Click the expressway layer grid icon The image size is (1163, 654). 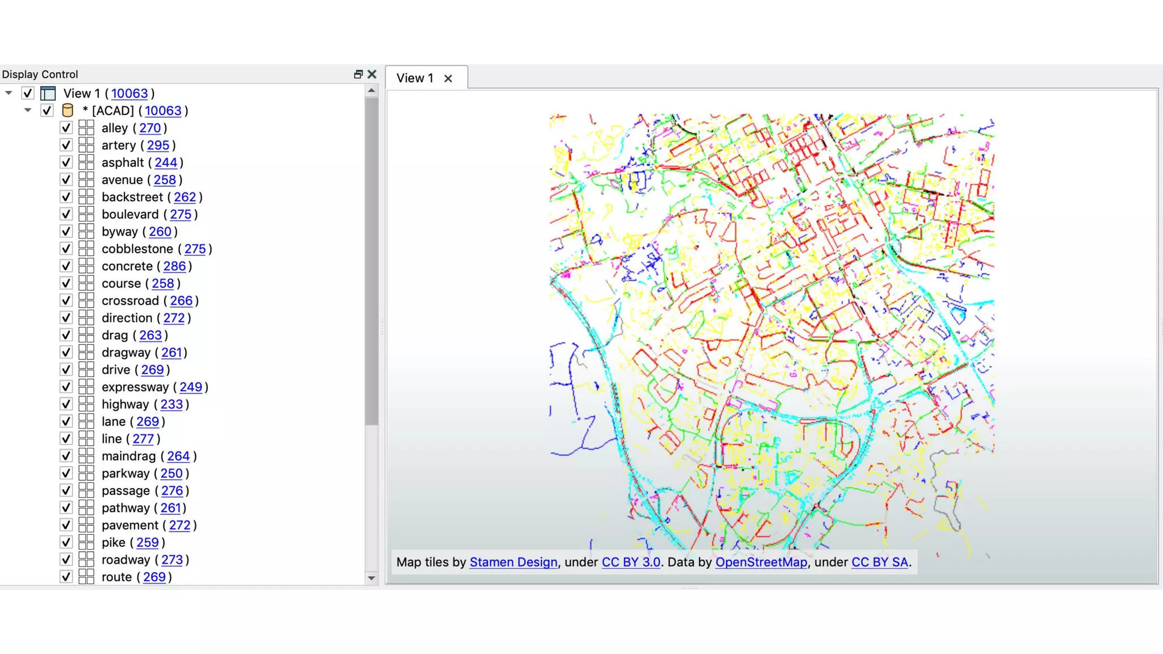(86, 387)
